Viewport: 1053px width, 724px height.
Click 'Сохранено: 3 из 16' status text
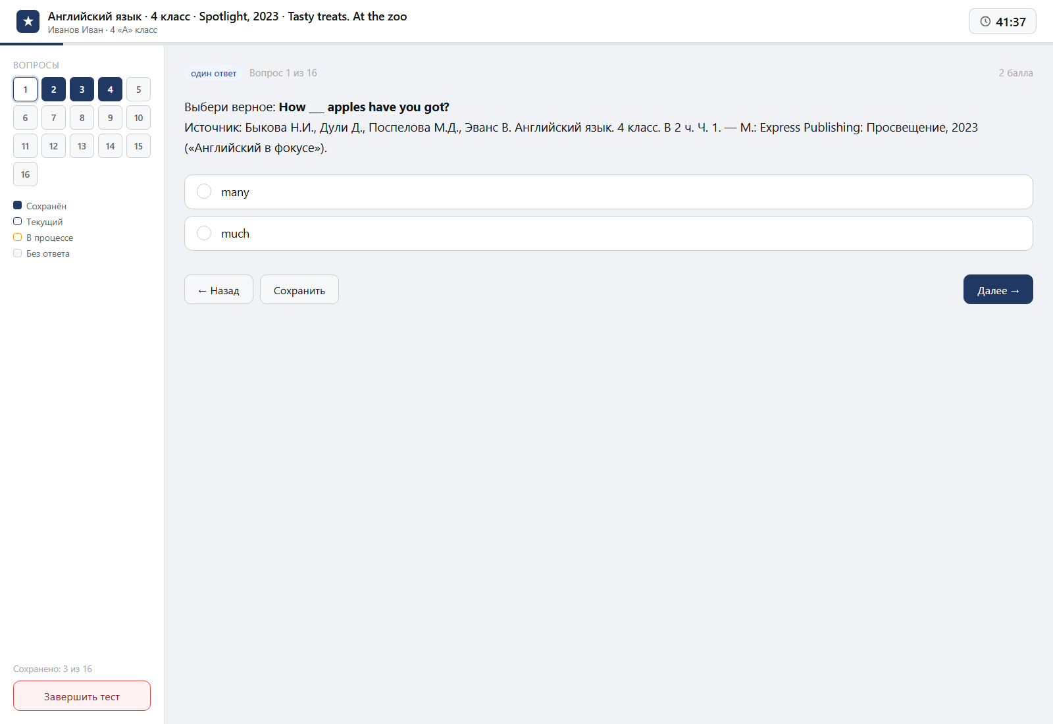tap(53, 669)
